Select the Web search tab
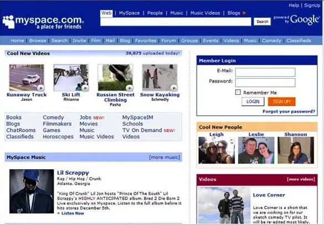The height and width of the screenshot is (225, 324). pos(106,13)
